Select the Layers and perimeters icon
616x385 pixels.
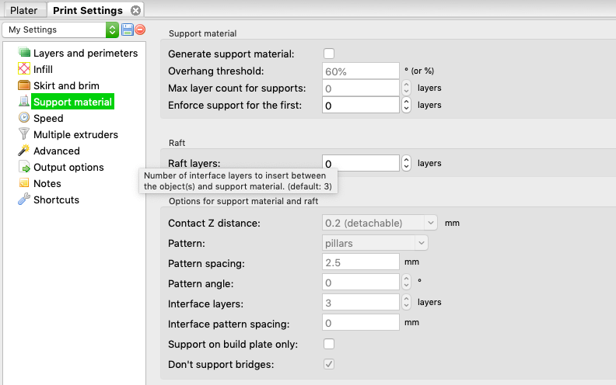[24, 52]
